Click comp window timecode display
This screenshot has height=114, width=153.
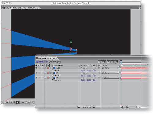click(25, 102)
